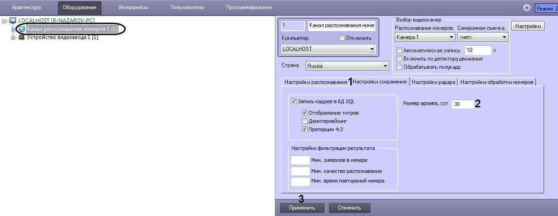Click the license plate recognition channel icon
This screenshot has height=216, width=558.
(x=21, y=29)
